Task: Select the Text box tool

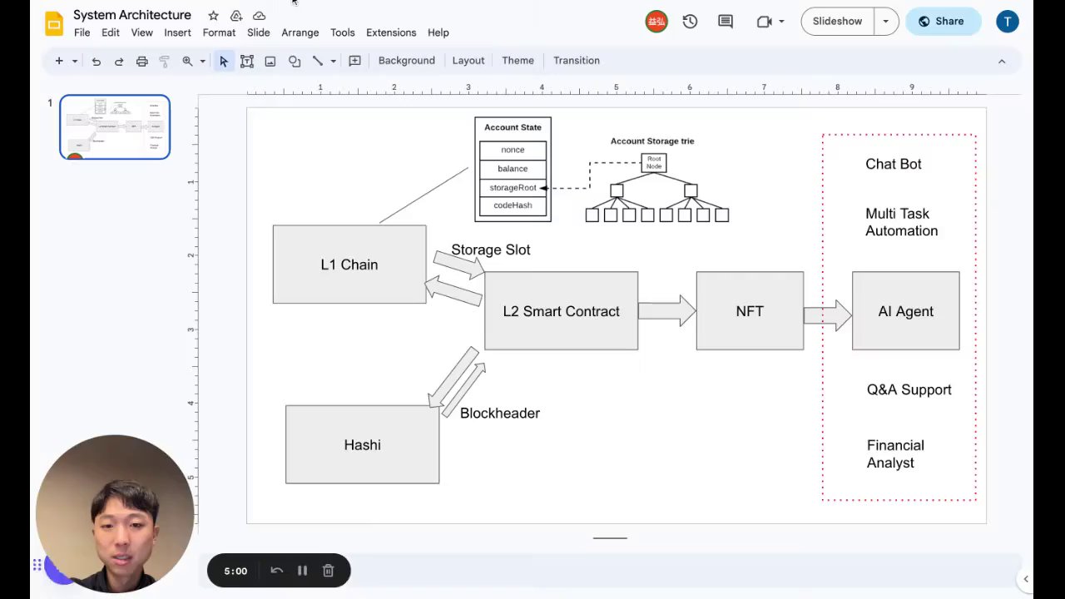Action: pos(247,61)
